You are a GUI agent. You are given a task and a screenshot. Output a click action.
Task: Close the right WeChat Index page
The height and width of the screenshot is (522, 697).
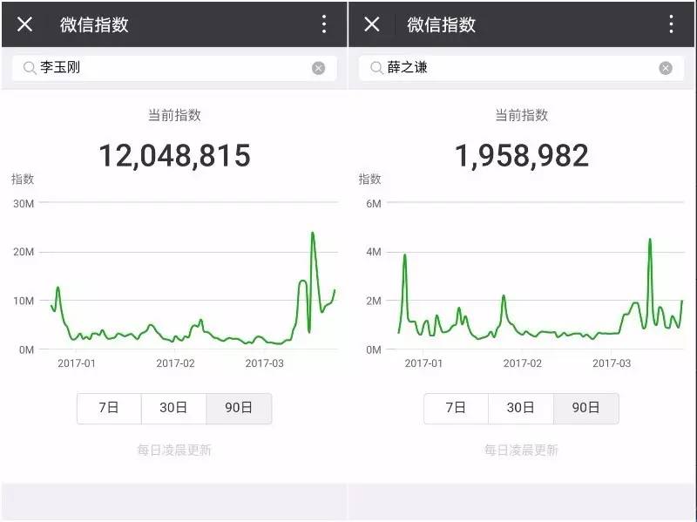[x=372, y=24]
